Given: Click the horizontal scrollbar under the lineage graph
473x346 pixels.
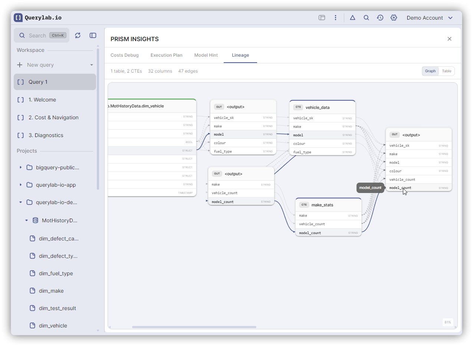Looking at the screenshot, I should pyautogui.click(x=194, y=327).
